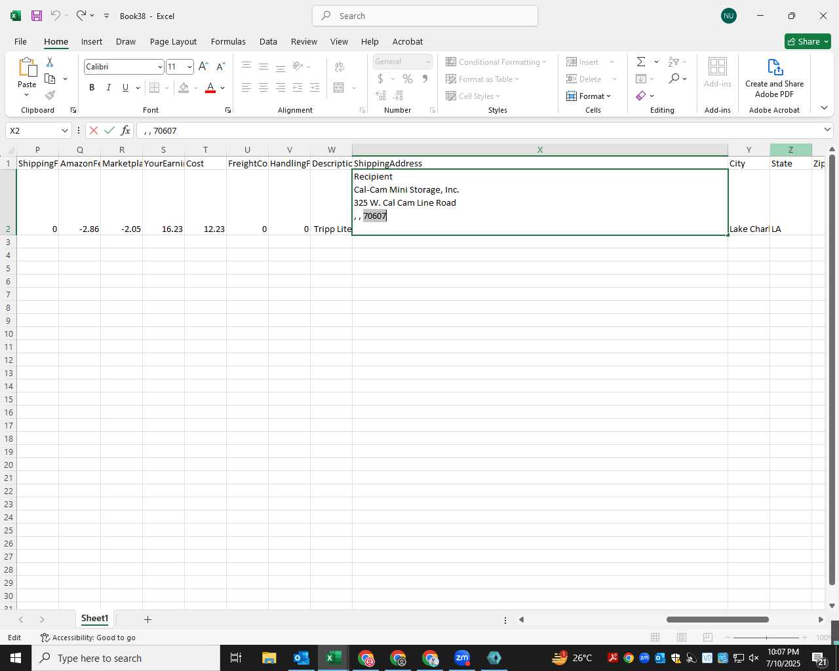Image resolution: width=839 pixels, height=671 pixels.
Task: Click the Merge and Center icon
Action: click(x=339, y=87)
